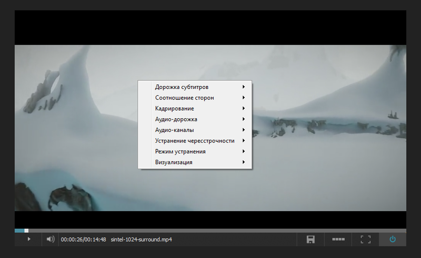
Task: Expand the arrow beside Соотношение сторон
Action: point(244,98)
